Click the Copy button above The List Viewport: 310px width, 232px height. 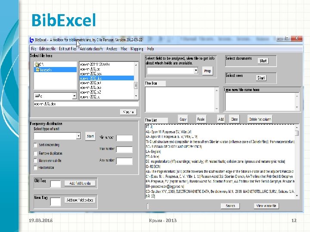pyautogui.click(x=183, y=119)
